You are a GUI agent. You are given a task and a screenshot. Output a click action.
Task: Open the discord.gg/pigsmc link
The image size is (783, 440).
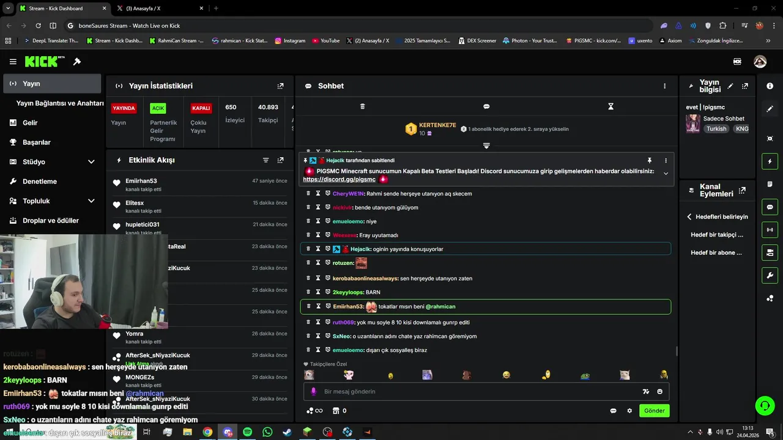coord(340,180)
